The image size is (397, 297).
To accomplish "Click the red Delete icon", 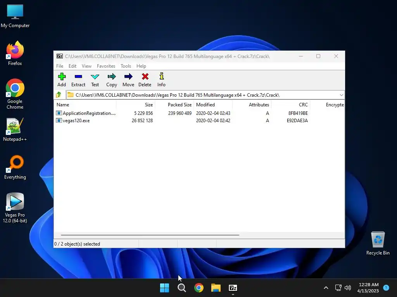I will tap(145, 77).
